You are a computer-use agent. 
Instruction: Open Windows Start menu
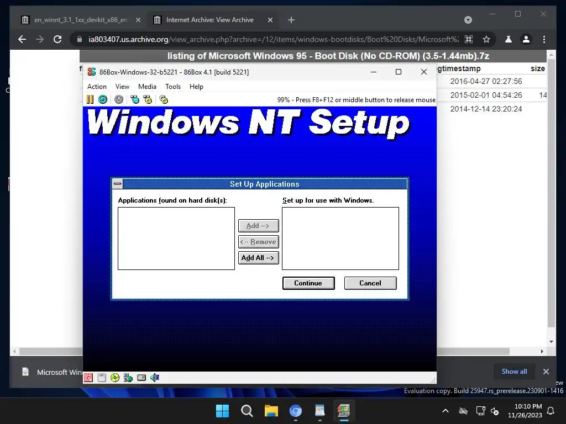[222, 411]
